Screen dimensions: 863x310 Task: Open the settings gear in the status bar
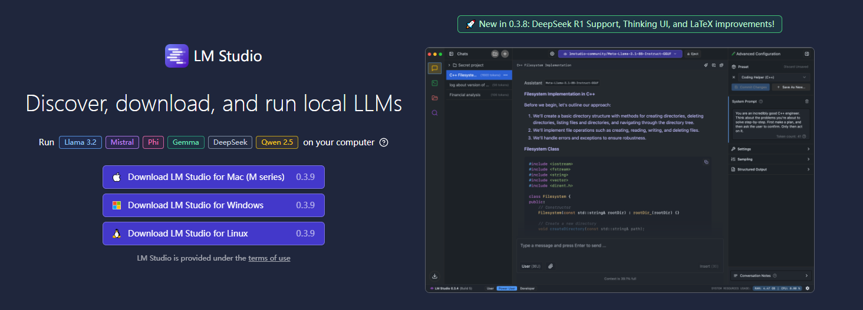(808, 288)
